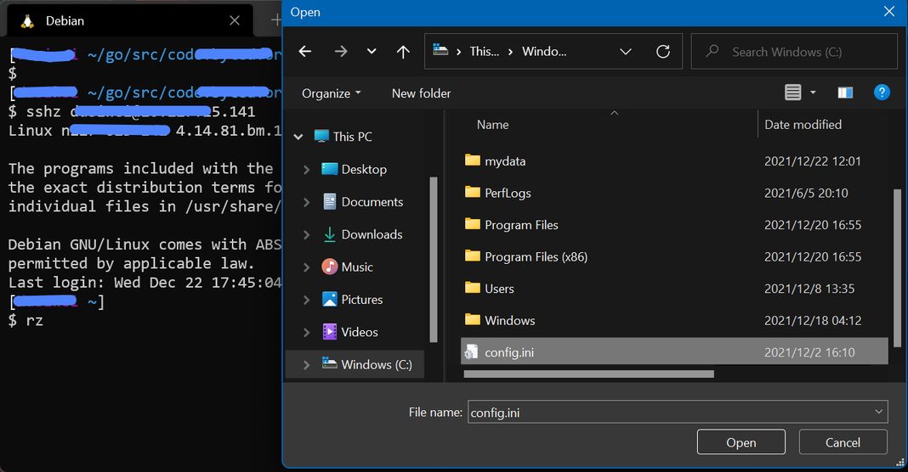Click the mydata folder icon
This screenshot has width=908, height=472.
(473, 160)
